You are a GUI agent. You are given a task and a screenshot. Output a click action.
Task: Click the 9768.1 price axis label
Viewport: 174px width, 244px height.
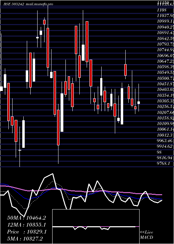click(x=163, y=163)
